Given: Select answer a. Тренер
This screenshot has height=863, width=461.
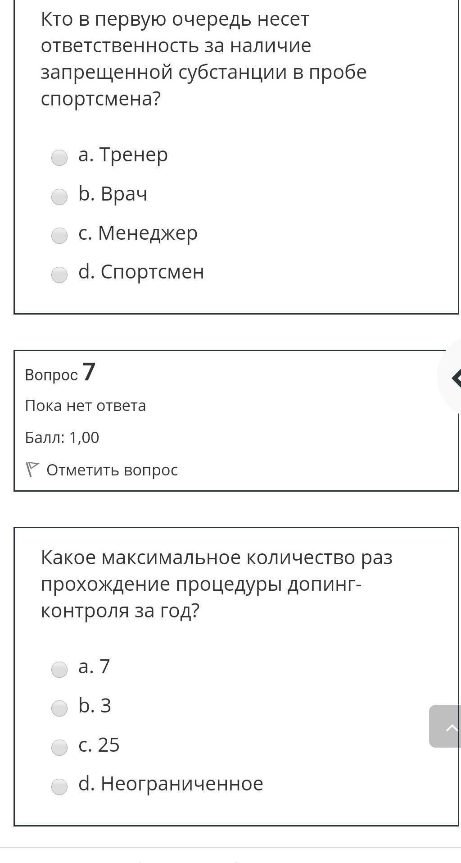Looking at the screenshot, I should [59, 158].
